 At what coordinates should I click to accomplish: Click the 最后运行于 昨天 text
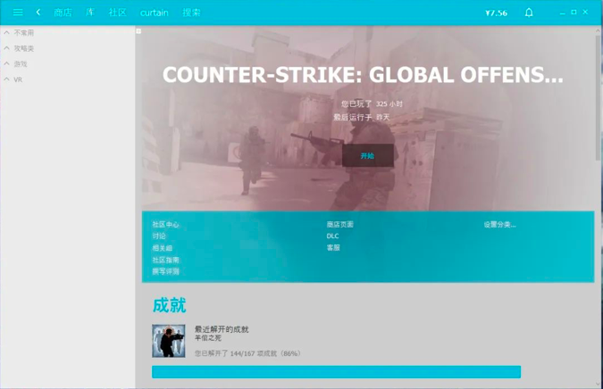(x=362, y=117)
